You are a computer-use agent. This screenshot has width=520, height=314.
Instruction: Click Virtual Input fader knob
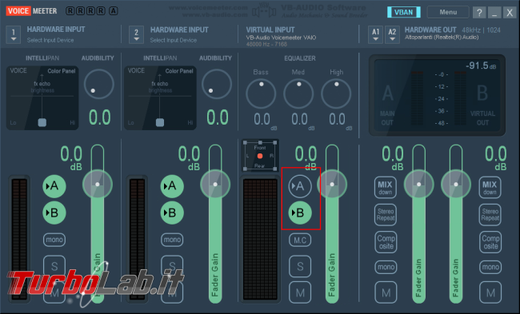332,184
